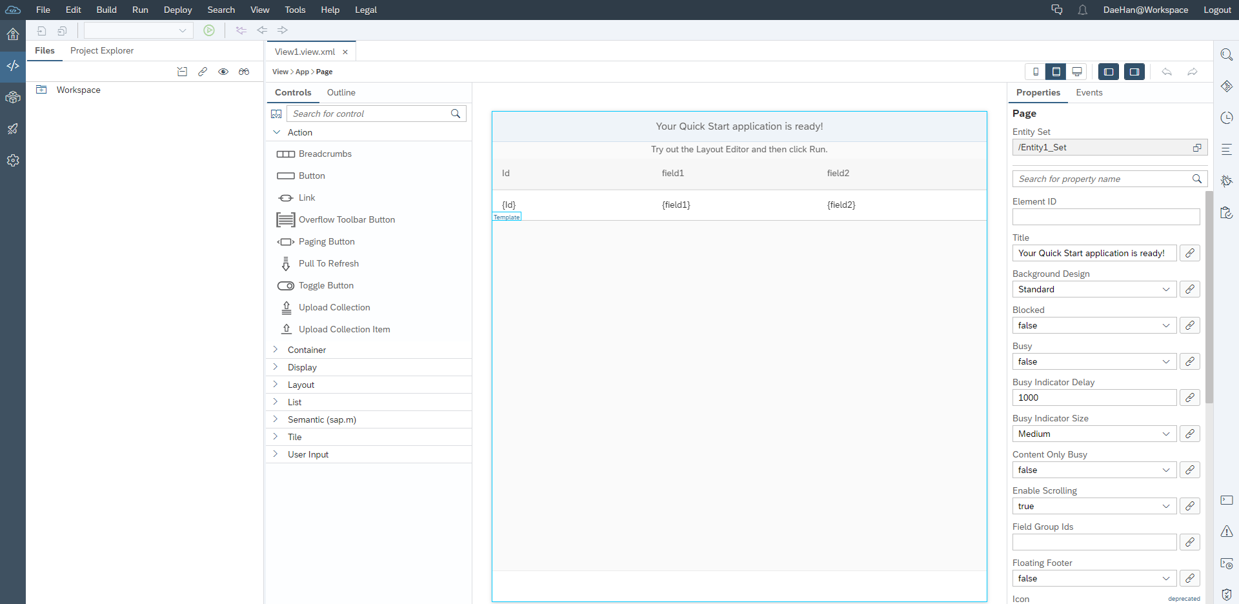
Task: Open the rocket icon in left sidebar
Action: (13, 129)
